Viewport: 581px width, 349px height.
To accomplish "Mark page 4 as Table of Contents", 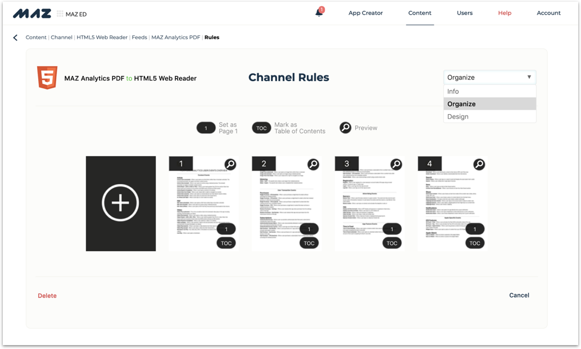I will (475, 243).
